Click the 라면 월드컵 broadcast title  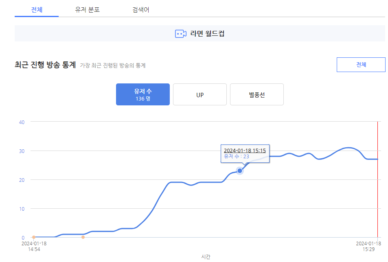pos(207,34)
